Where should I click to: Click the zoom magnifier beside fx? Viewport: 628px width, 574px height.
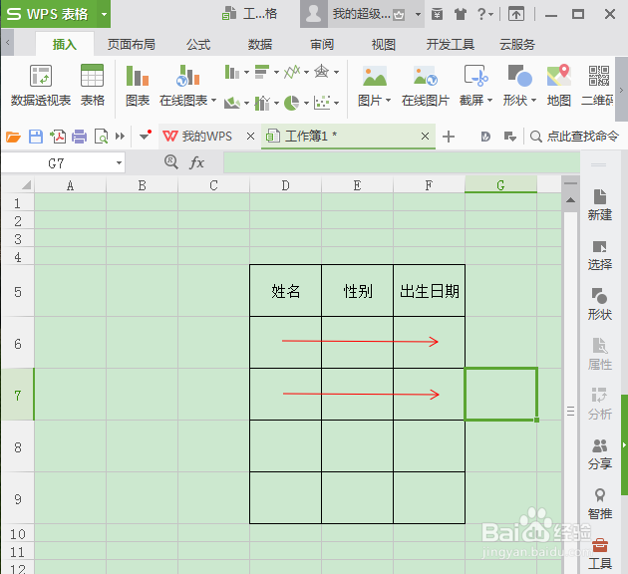click(x=171, y=162)
